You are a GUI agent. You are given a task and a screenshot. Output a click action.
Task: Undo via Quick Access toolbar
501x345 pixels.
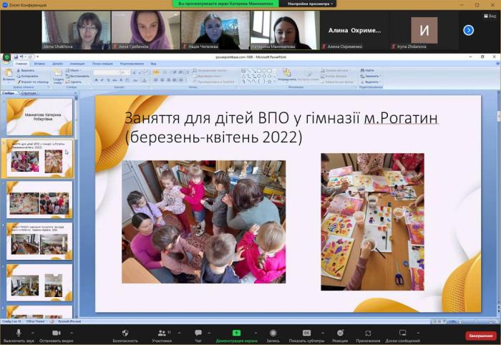[x=21, y=57]
